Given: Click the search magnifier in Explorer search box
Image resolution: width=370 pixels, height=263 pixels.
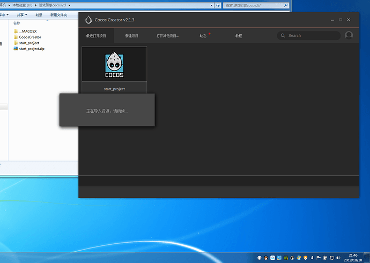Looking at the screenshot, I should 286,5.
